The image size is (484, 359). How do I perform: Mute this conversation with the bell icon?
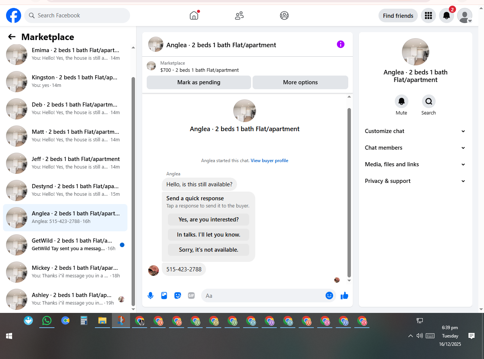(x=402, y=101)
